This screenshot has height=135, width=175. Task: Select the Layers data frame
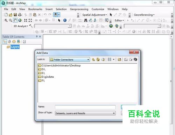[15, 47]
